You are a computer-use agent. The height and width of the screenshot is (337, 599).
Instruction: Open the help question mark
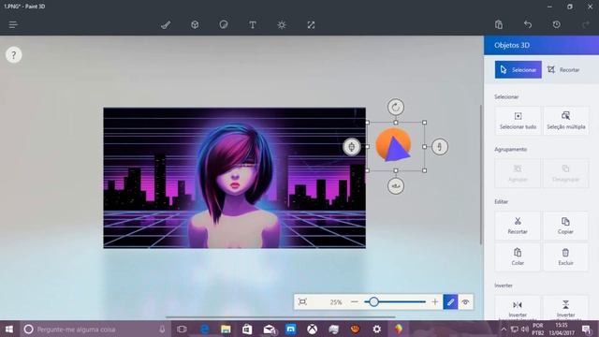tap(14, 55)
